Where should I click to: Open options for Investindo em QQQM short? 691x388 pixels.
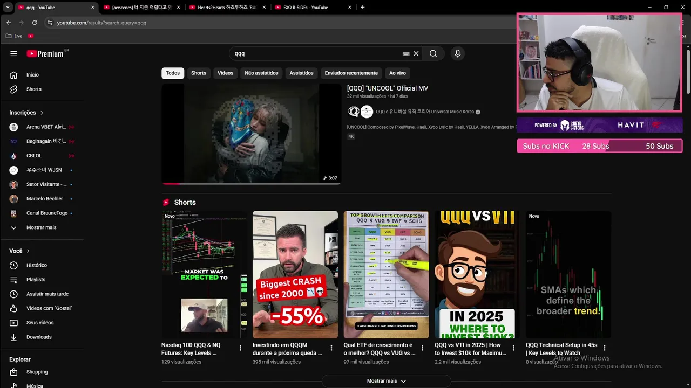pyautogui.click(x=331, y=348)
